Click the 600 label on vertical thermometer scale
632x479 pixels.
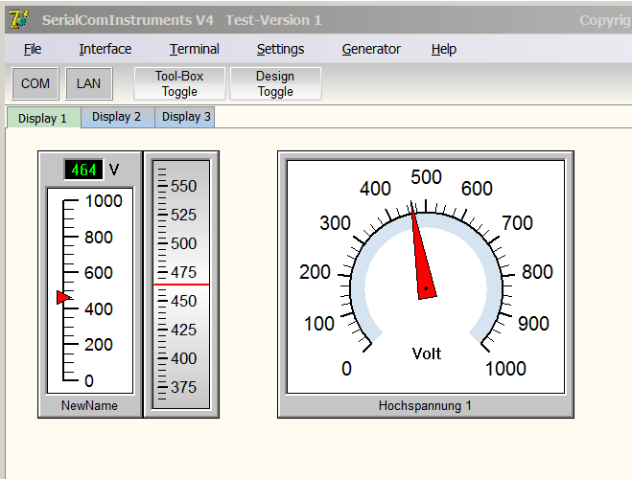(99, 273)
